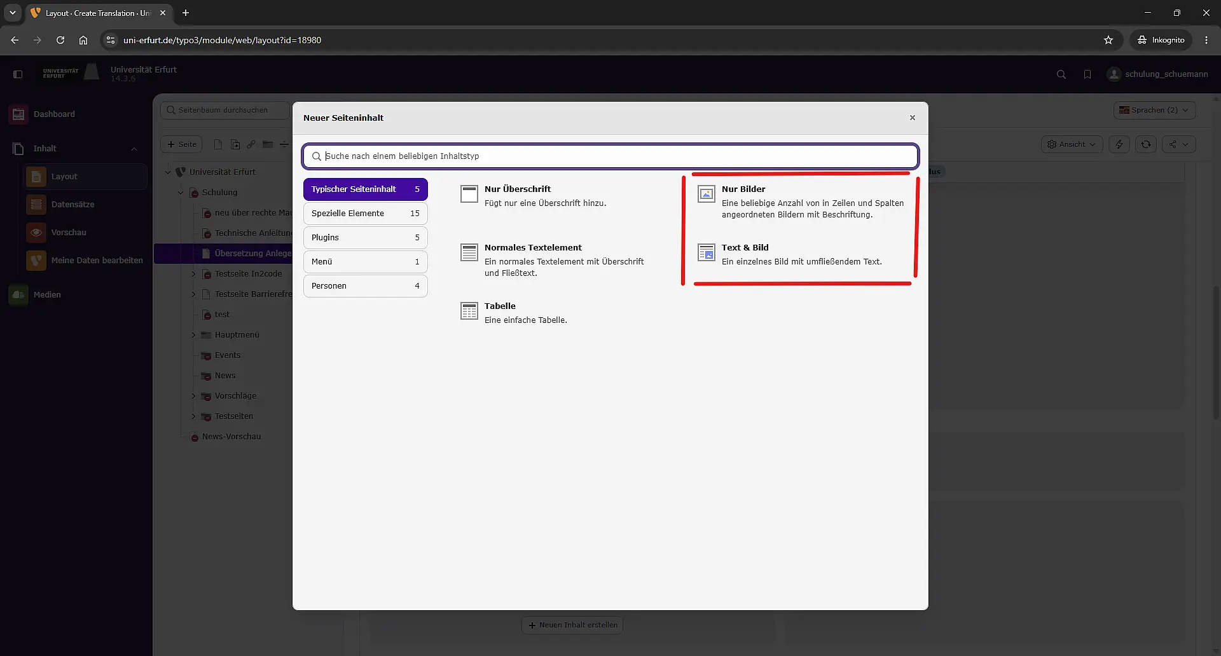Toggle the module menu sidebar icon
This screenshot has height=656, width=1221.
[x=18, y=74]
